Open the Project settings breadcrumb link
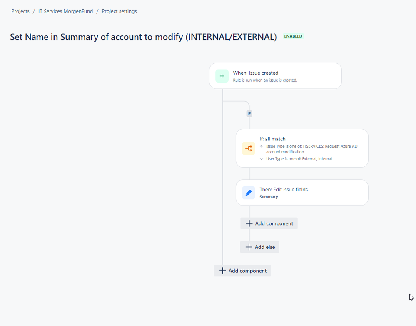The height and width of the screenshot is (326, 416). [120, 11]
